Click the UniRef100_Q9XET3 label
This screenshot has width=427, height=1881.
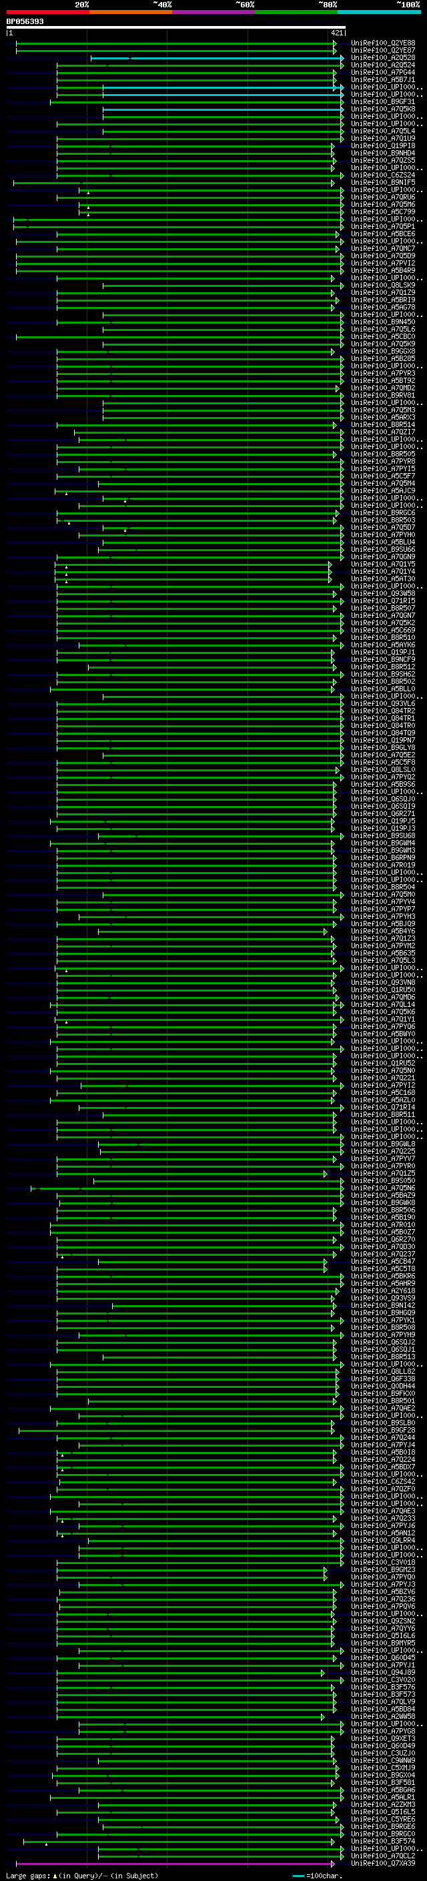(x=383, y=1739)
